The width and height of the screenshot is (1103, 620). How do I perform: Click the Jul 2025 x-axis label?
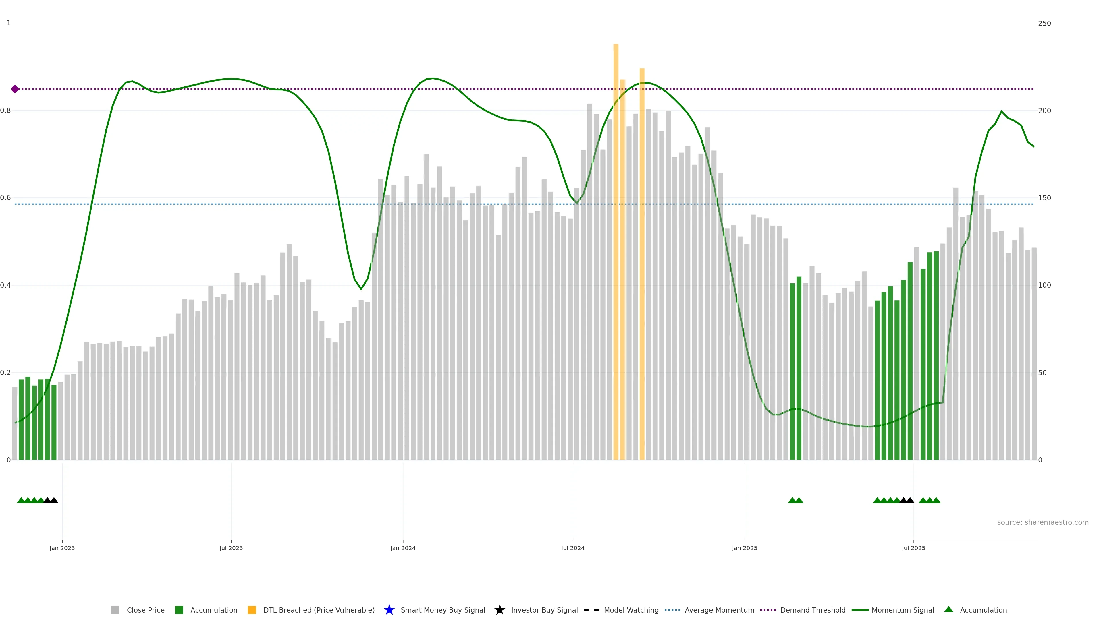pyautogui.click(x=913, y=548)
